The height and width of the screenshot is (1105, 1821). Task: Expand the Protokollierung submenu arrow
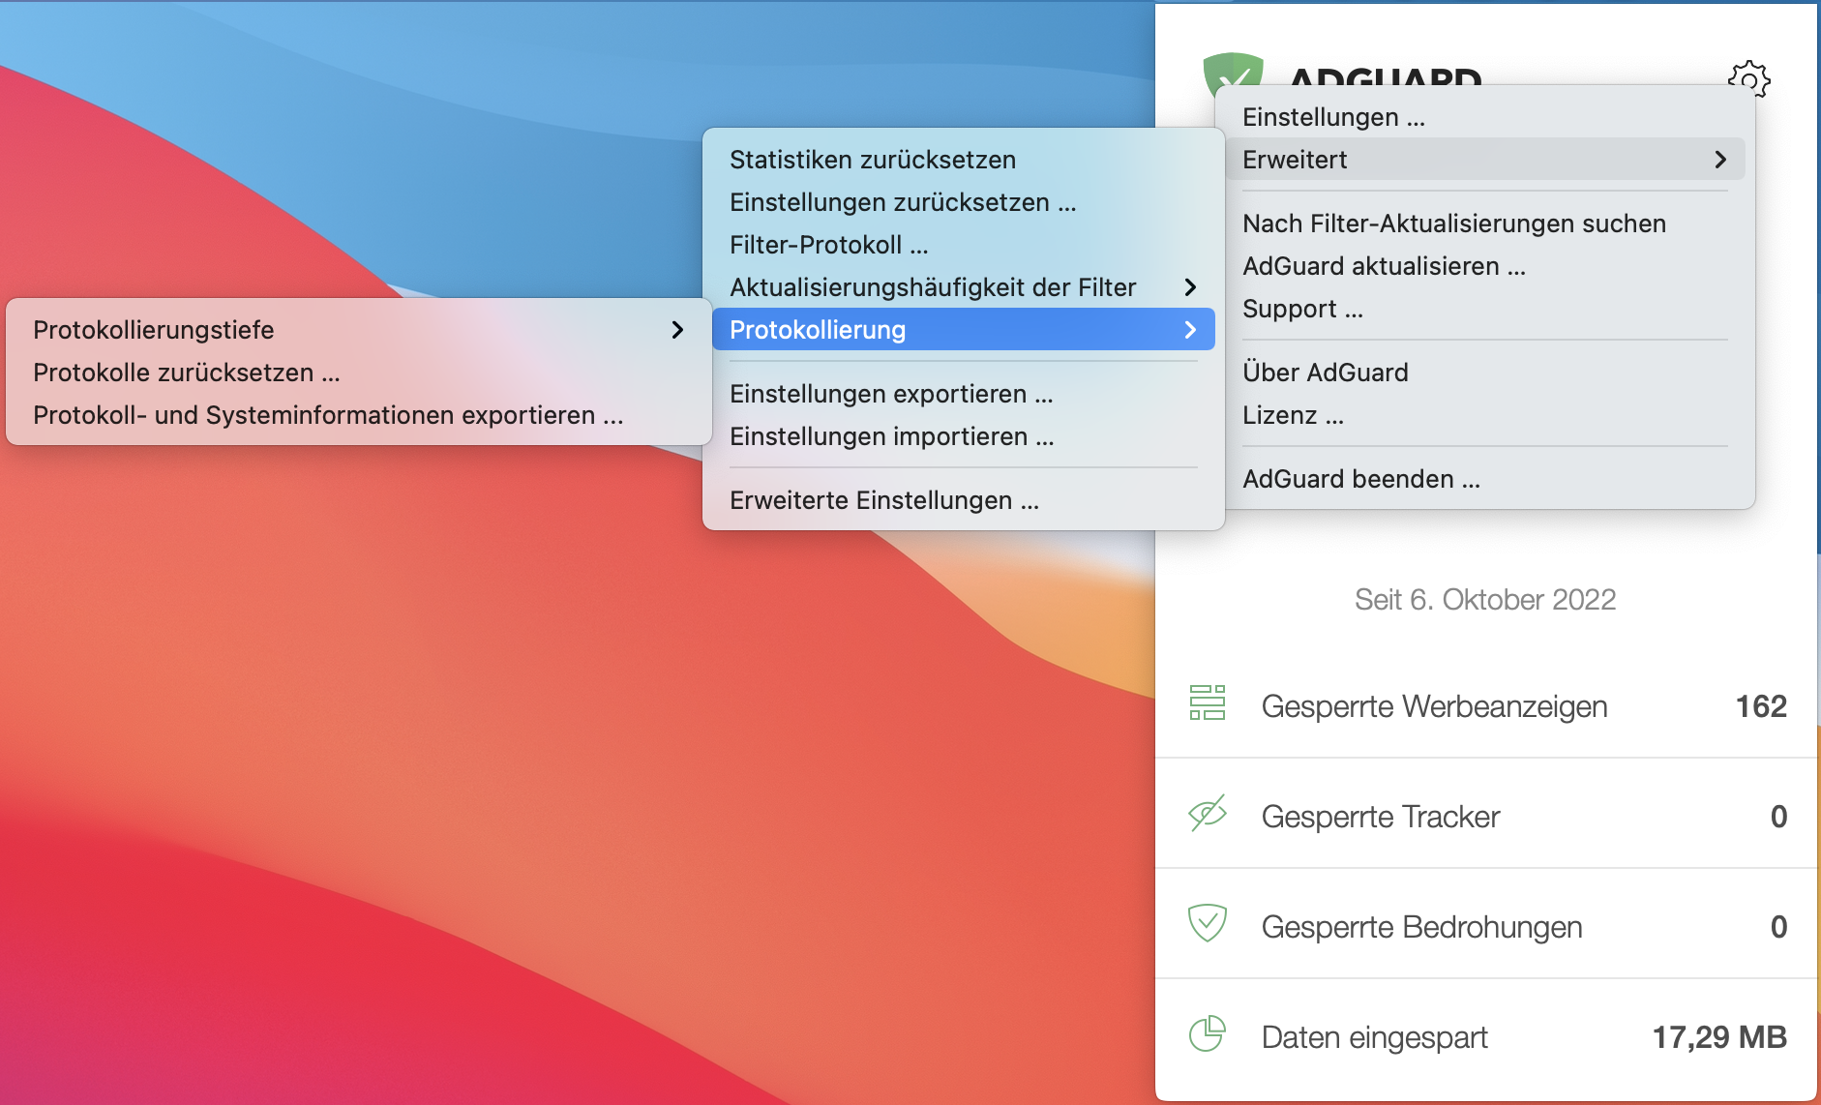click(1190, 330)
